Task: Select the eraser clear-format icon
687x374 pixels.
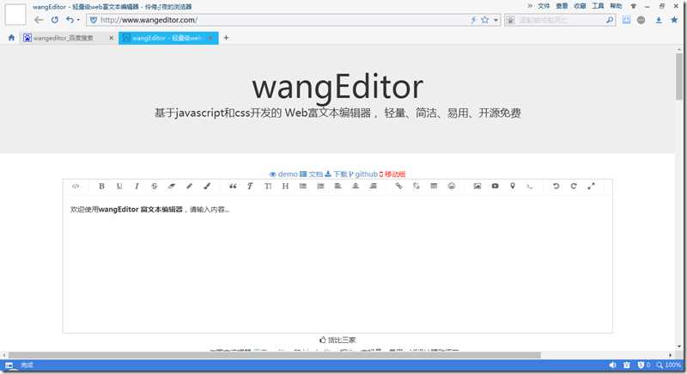Action: coord(172,187)
